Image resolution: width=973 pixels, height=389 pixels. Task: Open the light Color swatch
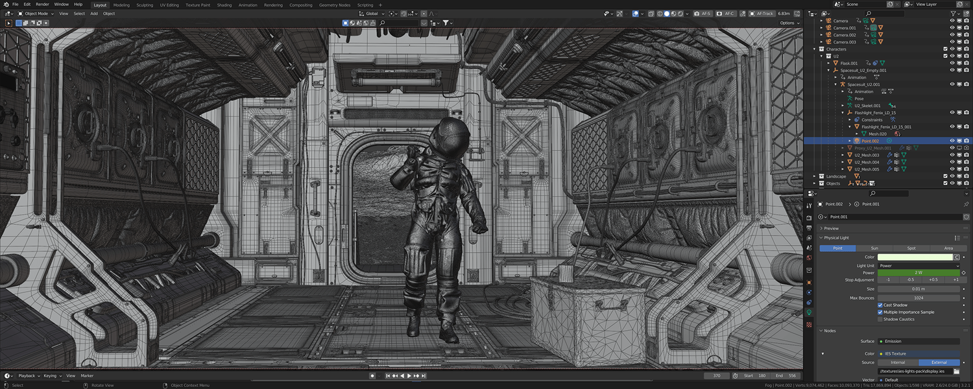coord(915,257)
